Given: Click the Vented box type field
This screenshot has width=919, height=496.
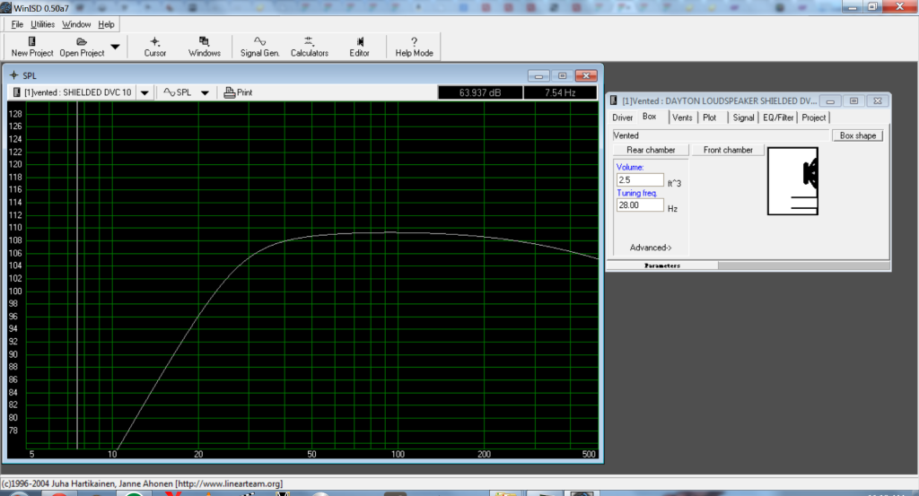Looking at the screenshot, I should (x=721, y=135).
